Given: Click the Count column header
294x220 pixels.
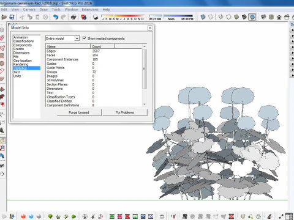Looking at the screenshot, I should click(x=102, y=46).
